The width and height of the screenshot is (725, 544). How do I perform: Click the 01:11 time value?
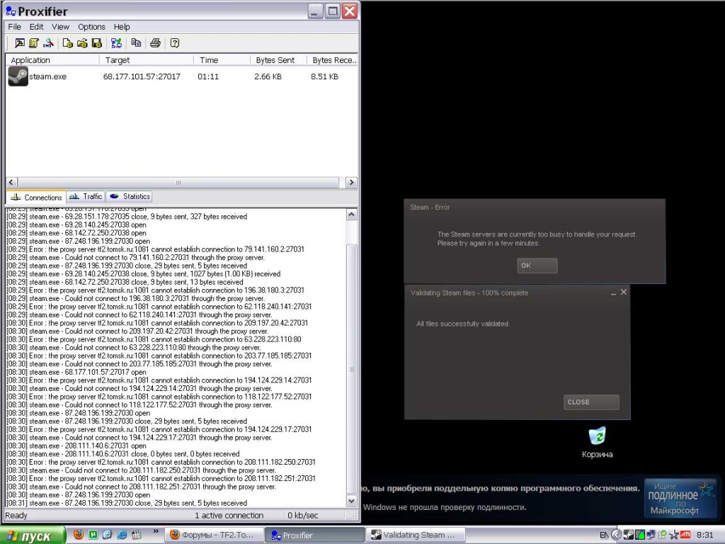pos(208,76)
